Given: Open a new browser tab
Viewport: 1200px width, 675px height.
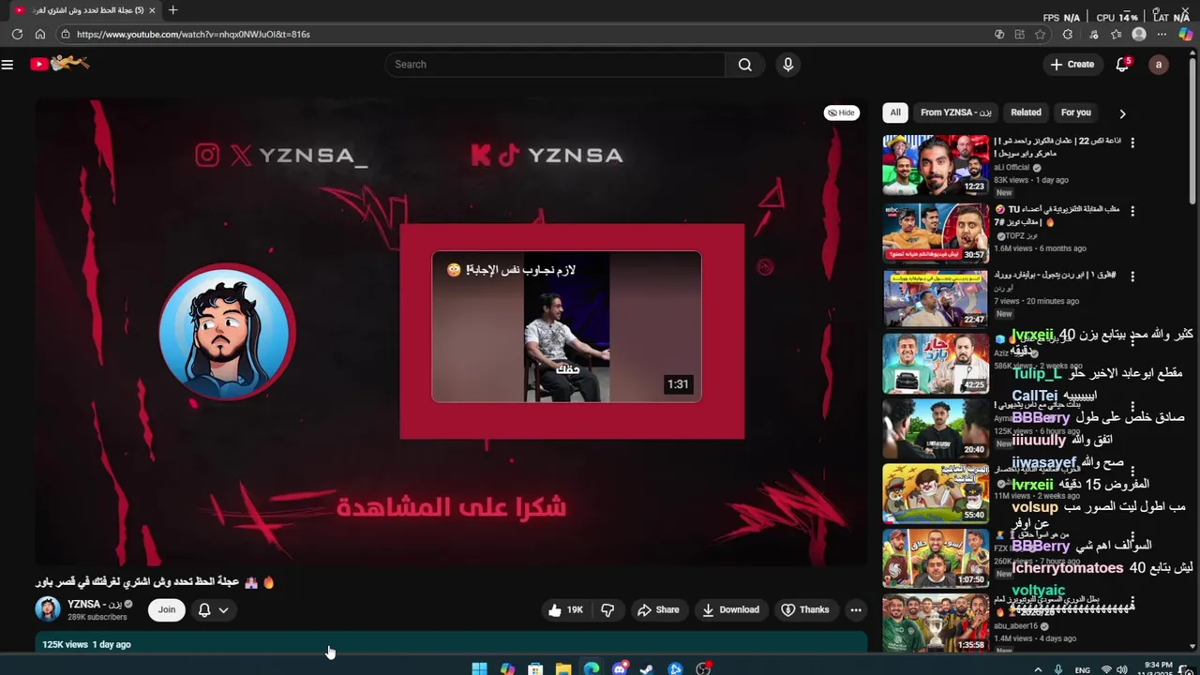Looking at the screenshot, I should pos(172,10).
